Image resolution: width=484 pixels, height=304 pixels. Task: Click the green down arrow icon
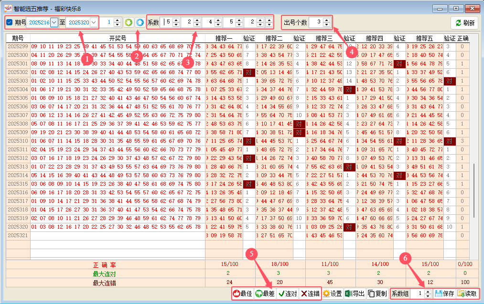pyautogui.click(x=129, y=22)
